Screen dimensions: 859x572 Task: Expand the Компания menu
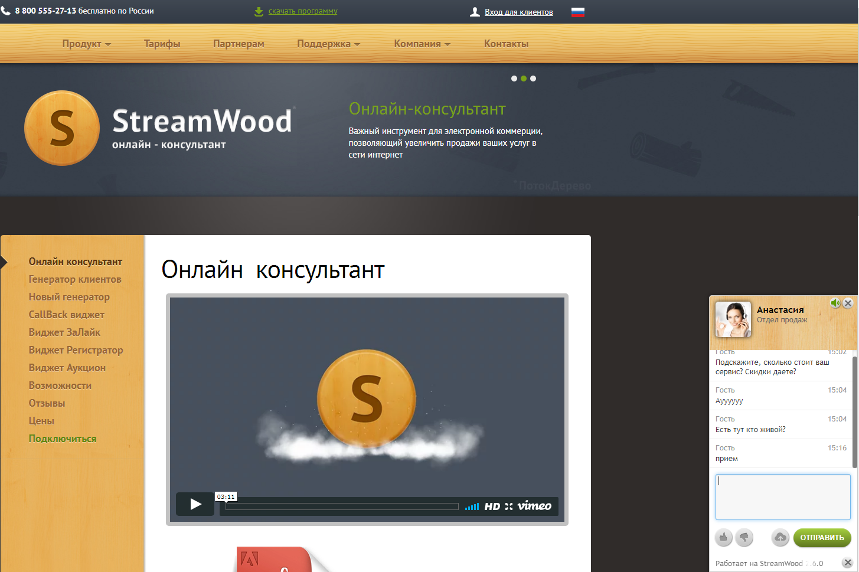point(422,44)
